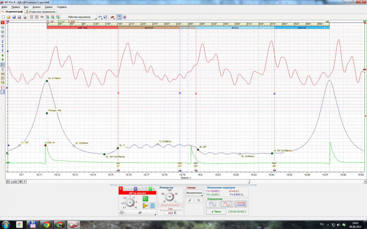This screenshot has height=229, width=367.
Task: Click the yellow triangle amplifier icon in channel panel
Action: click(146, 205)
